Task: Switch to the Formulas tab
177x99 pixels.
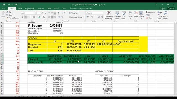Action: [41, 9]
